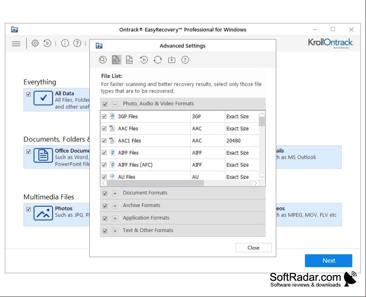The height and width of the screenshot is (297, 366).
Task: Click the EasyRecovery app icon in title bar
Action: 14,30
